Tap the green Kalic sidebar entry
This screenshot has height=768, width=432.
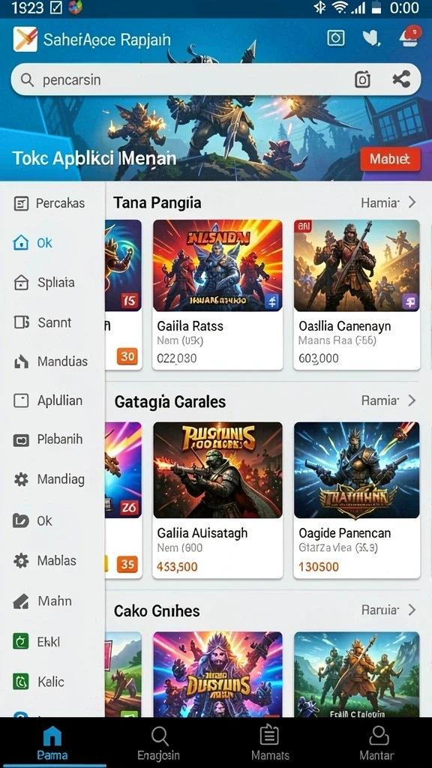38,682
